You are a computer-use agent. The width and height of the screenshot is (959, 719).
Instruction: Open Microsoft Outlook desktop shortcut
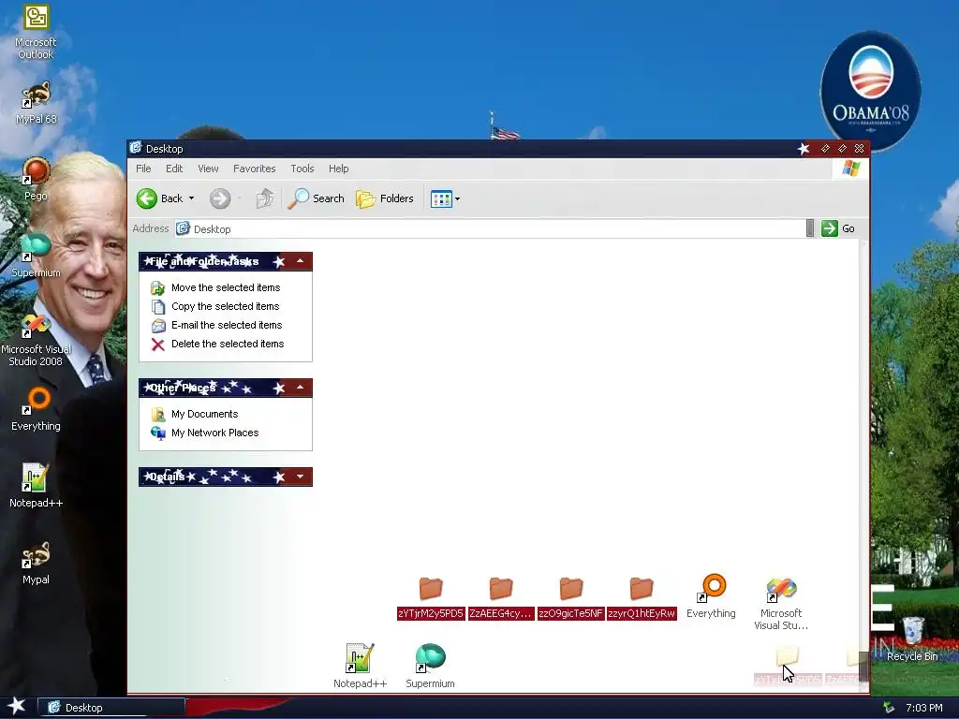pyautogui.click(x=37, y=32)
